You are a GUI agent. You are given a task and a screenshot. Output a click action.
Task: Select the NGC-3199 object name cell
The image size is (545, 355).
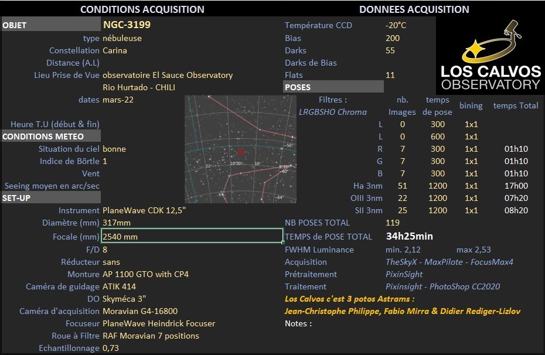127,25
